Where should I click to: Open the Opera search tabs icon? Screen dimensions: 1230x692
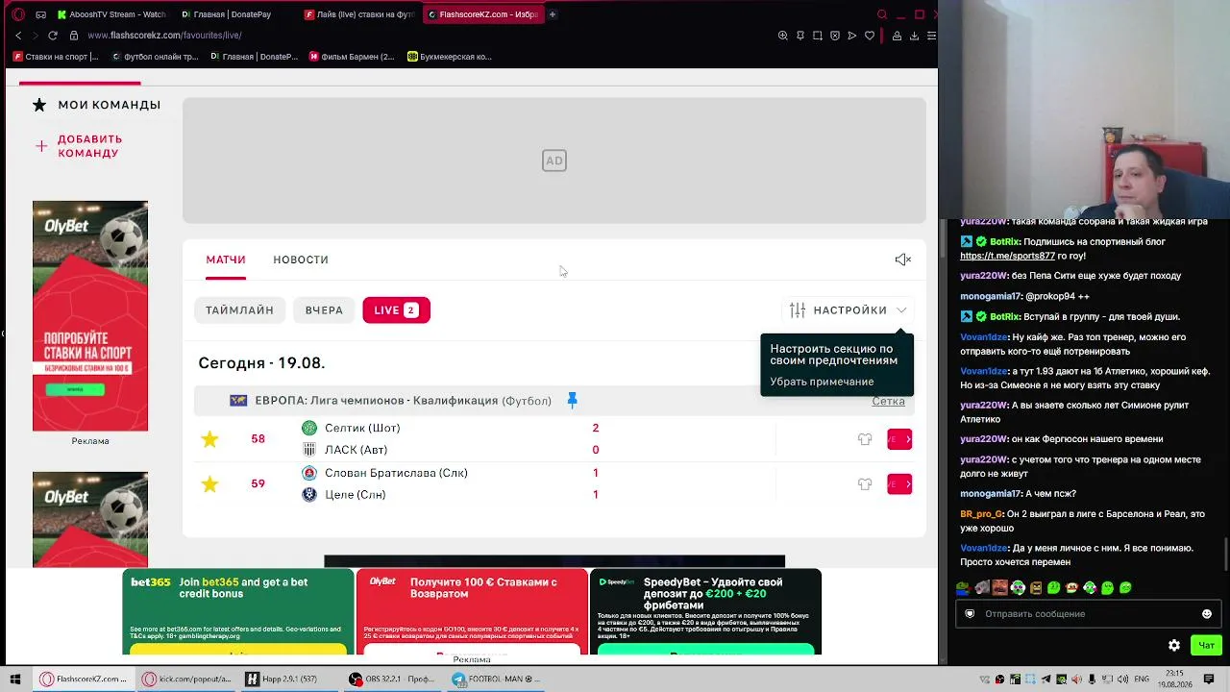[882, 14]
